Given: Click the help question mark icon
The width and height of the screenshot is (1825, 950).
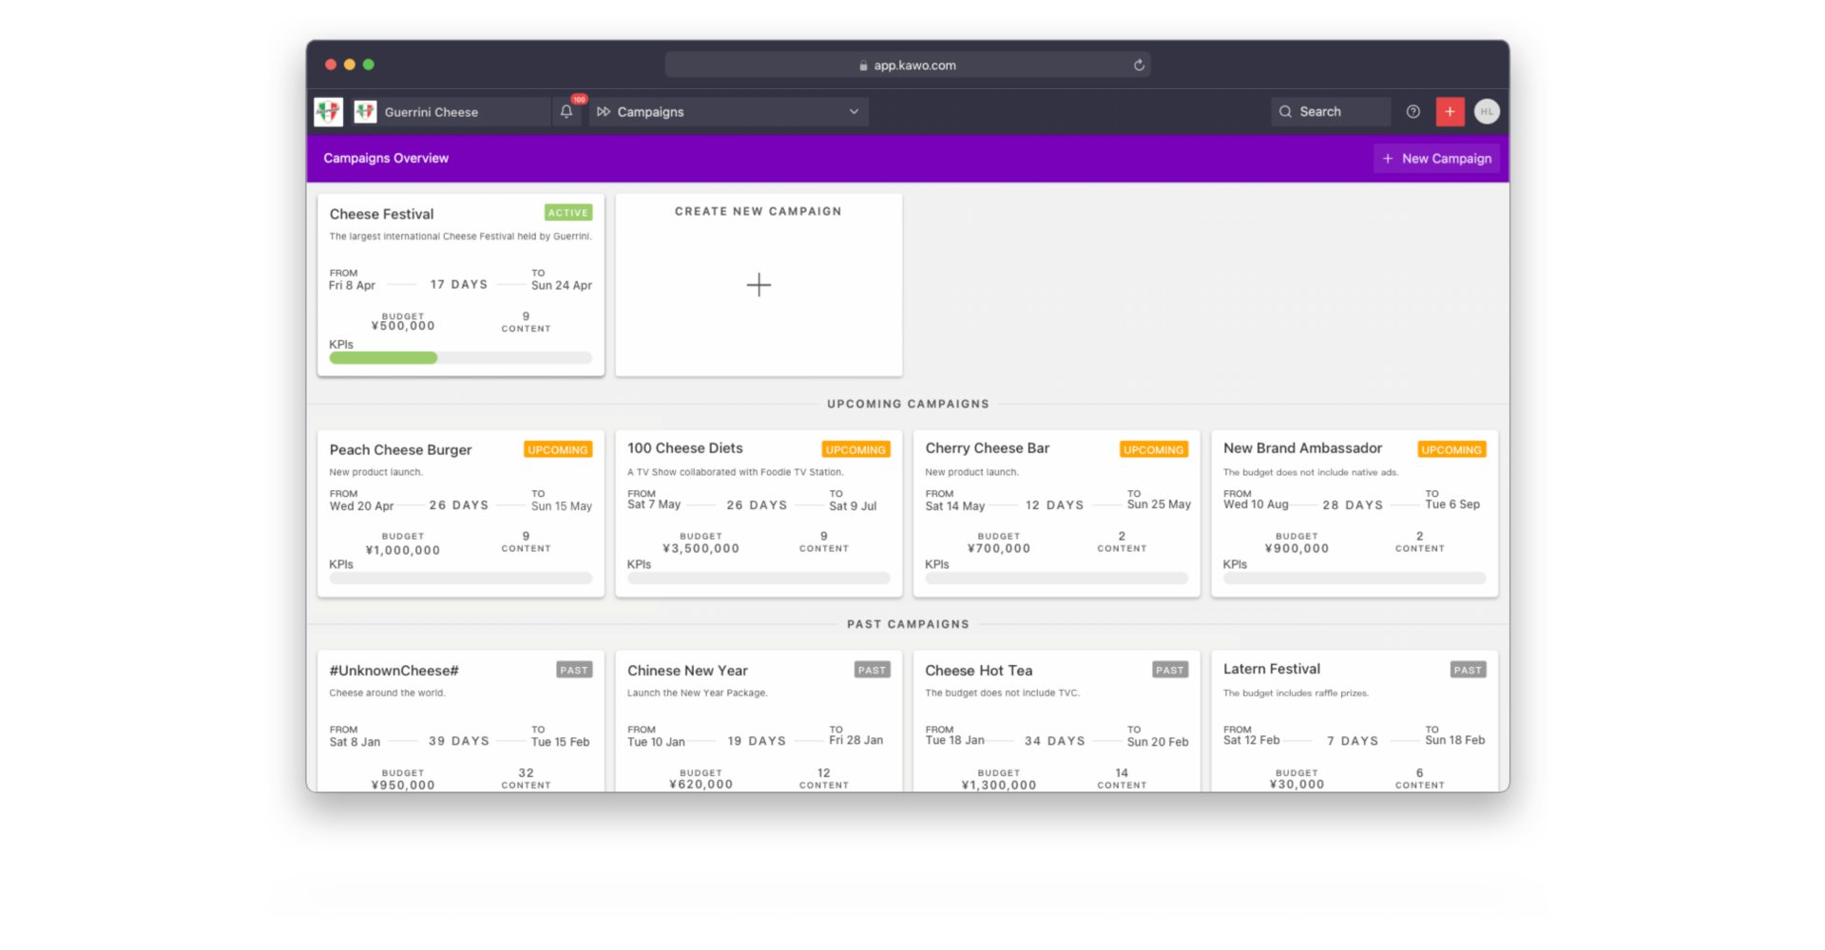Looking at the screenshot, I should [1413, 112].
